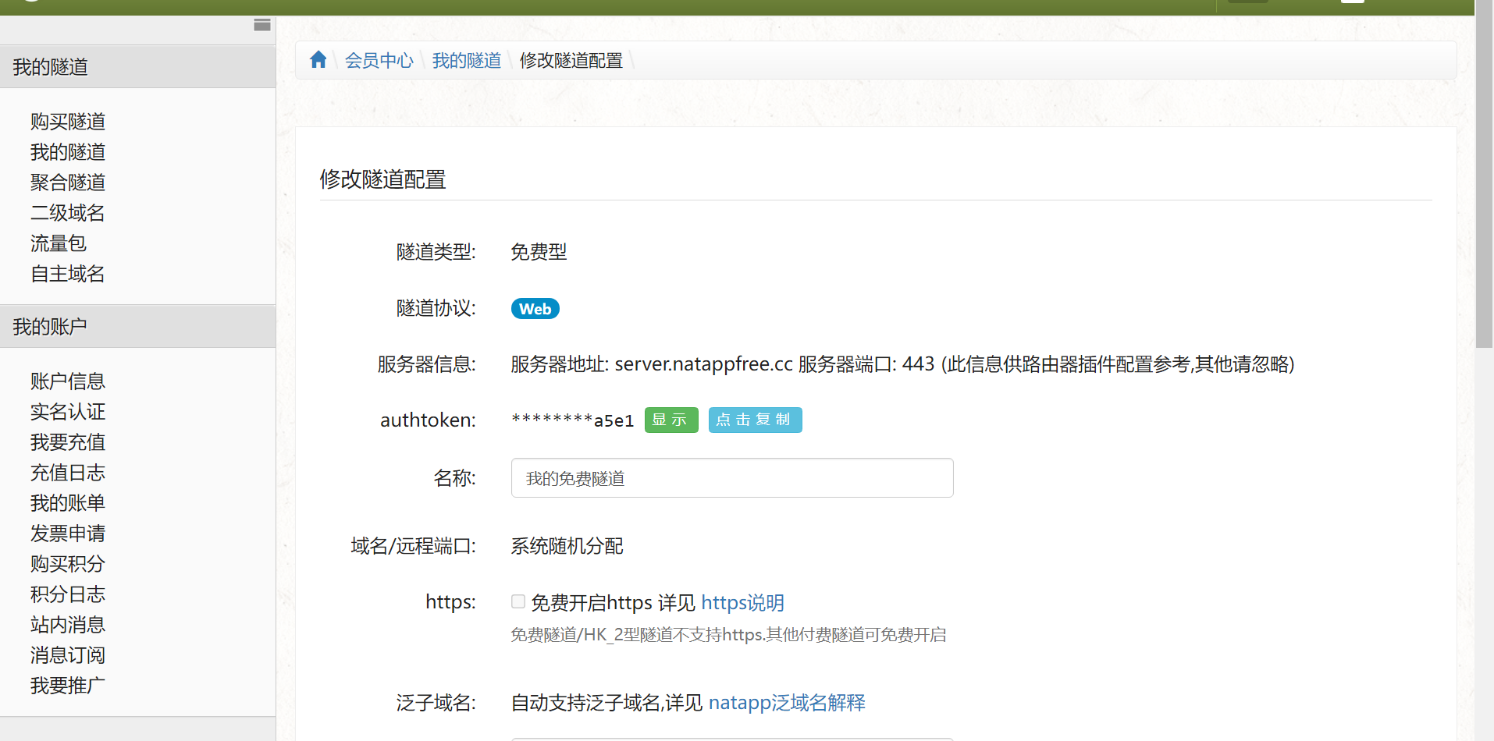Open 消息订阅 in the sidebar
The height and width of the screenshot is (741, 1494).
pos(68,655)
